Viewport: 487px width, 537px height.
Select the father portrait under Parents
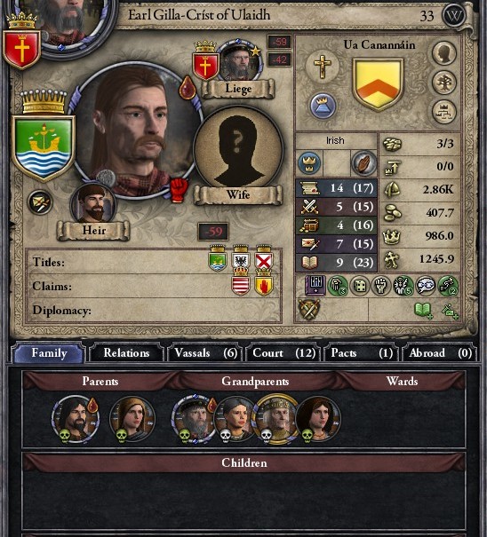(x=76, y=418)
